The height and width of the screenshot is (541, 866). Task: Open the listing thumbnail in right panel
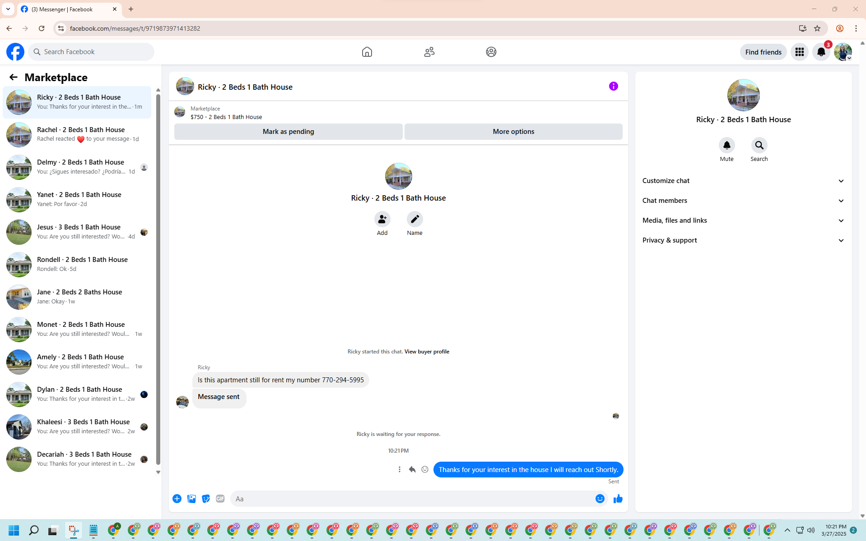coord(744,95)
